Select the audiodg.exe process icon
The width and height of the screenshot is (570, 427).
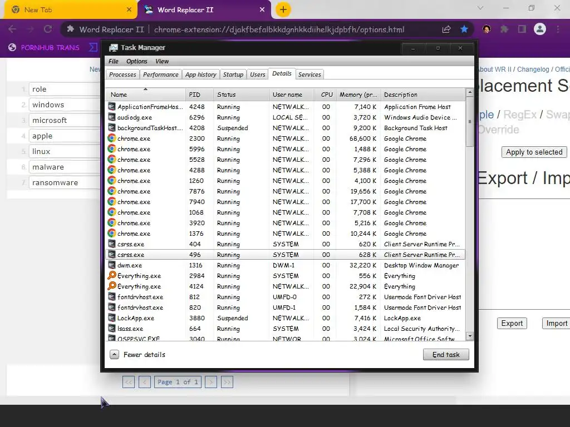(111, 117)
